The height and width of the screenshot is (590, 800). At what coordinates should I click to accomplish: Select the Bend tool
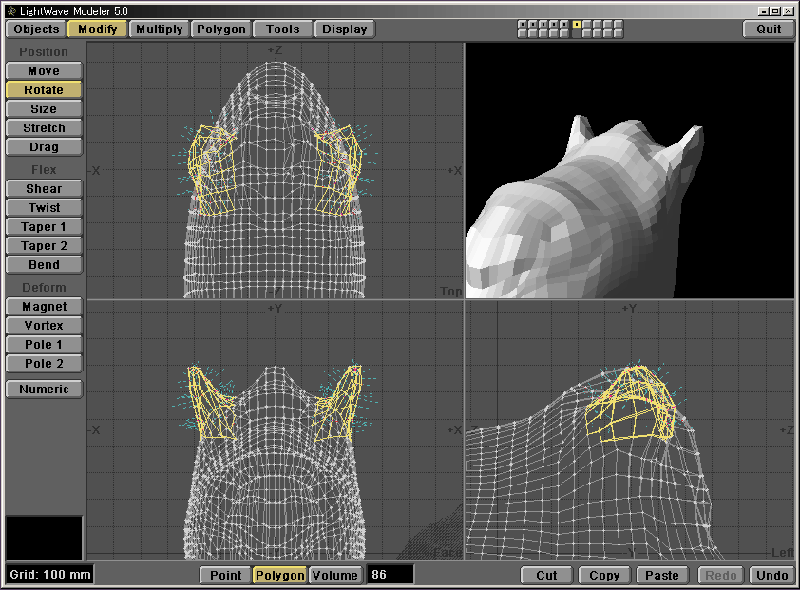pyautogui.click(x=44, y=265)
